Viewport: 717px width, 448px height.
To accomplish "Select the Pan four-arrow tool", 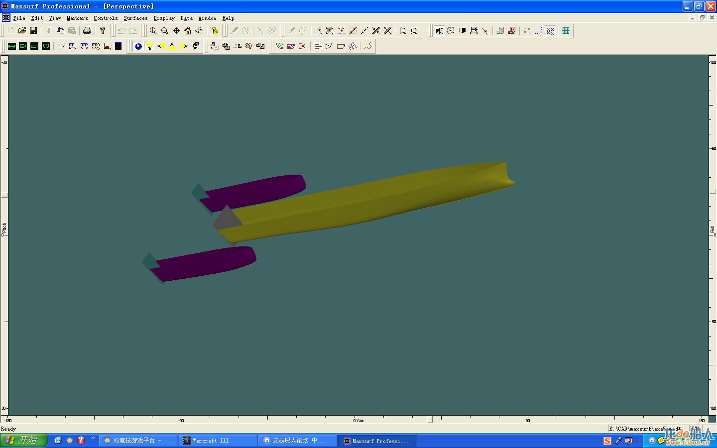I will click(x=176, y=30).
